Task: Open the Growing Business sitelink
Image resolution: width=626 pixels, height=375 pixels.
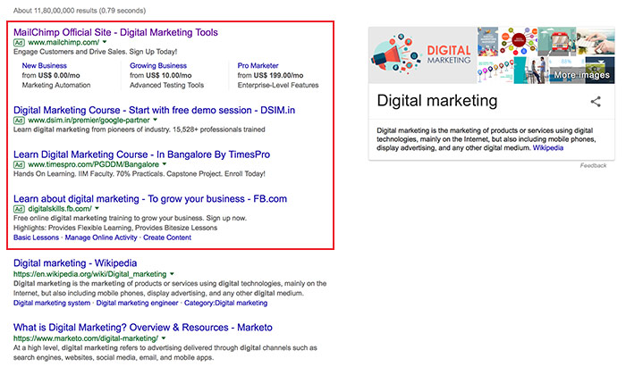Action: [158, 66]
